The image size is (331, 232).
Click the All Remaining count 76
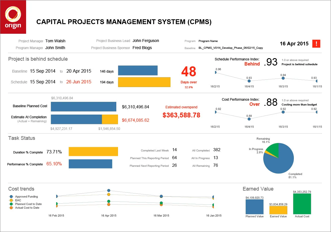(x=216, y=165)
